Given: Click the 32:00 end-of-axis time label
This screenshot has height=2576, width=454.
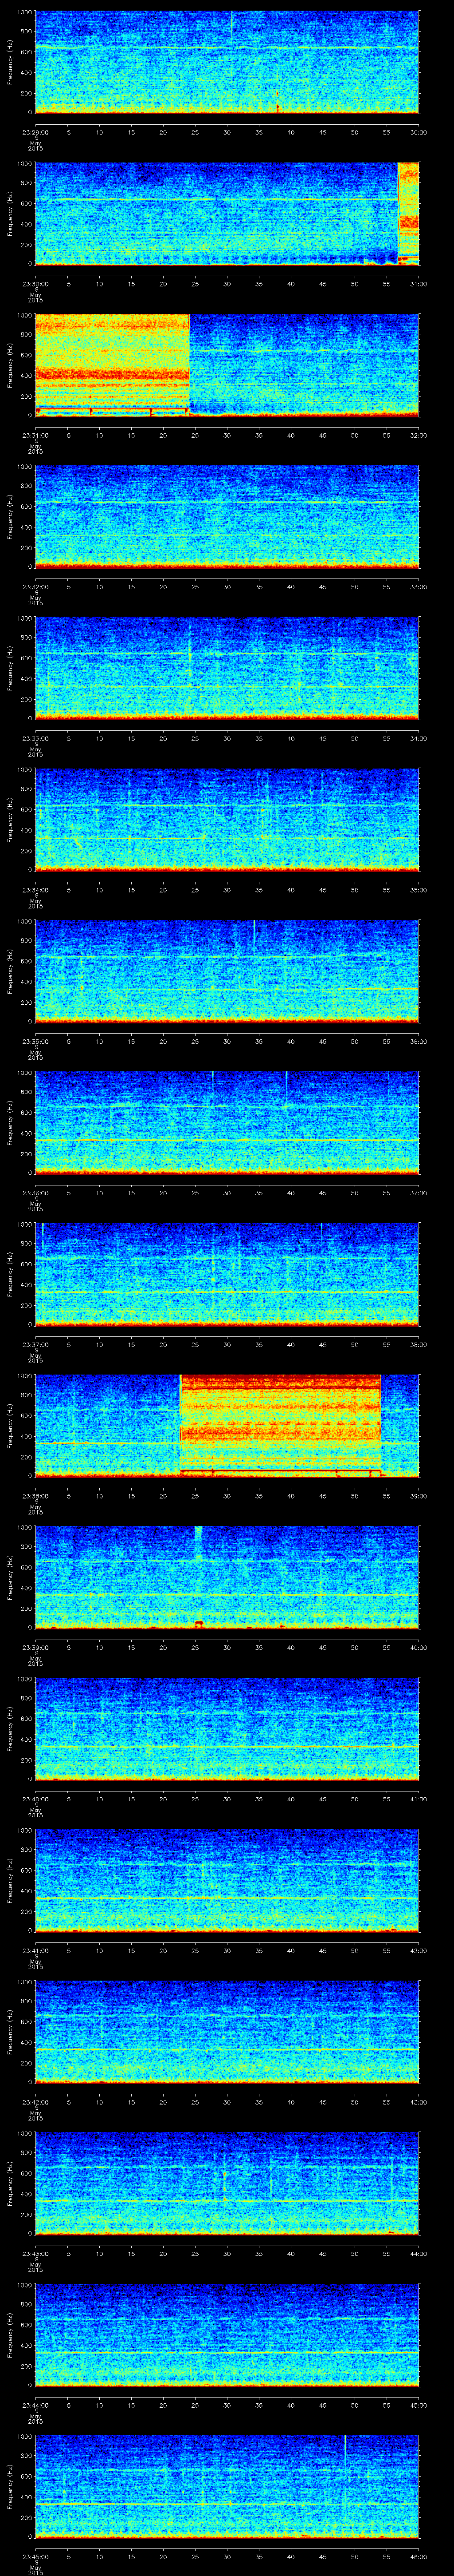Looking at the screenshot, I should (419, 435).
